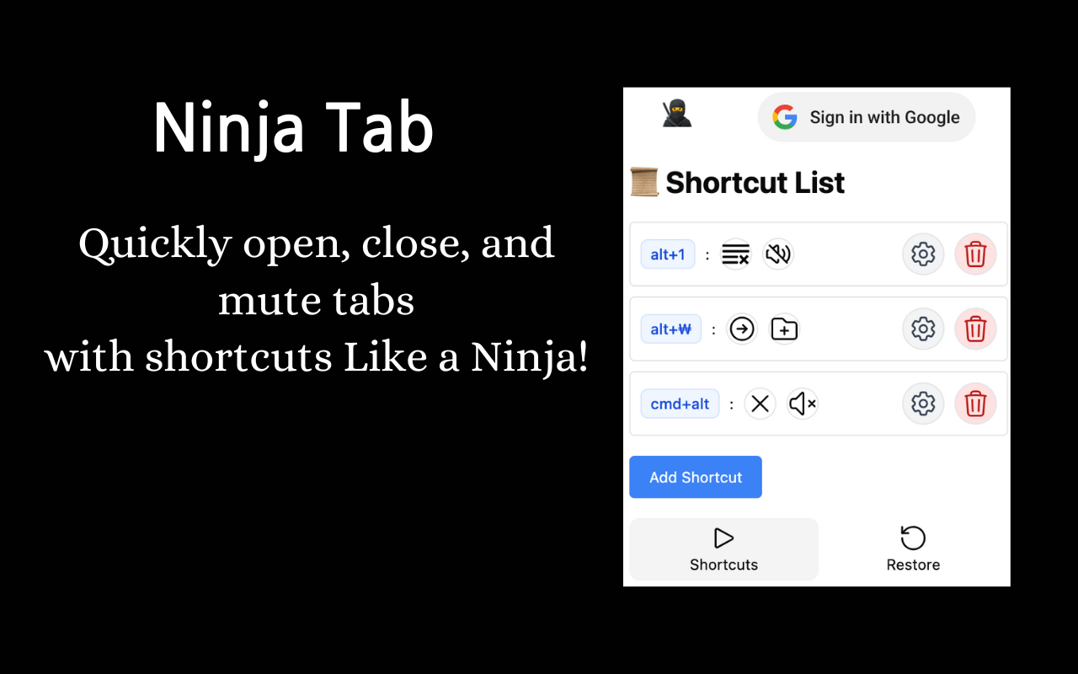Click the Google logo icon
Screen dimensions: 1078x674
coord(785,117)
